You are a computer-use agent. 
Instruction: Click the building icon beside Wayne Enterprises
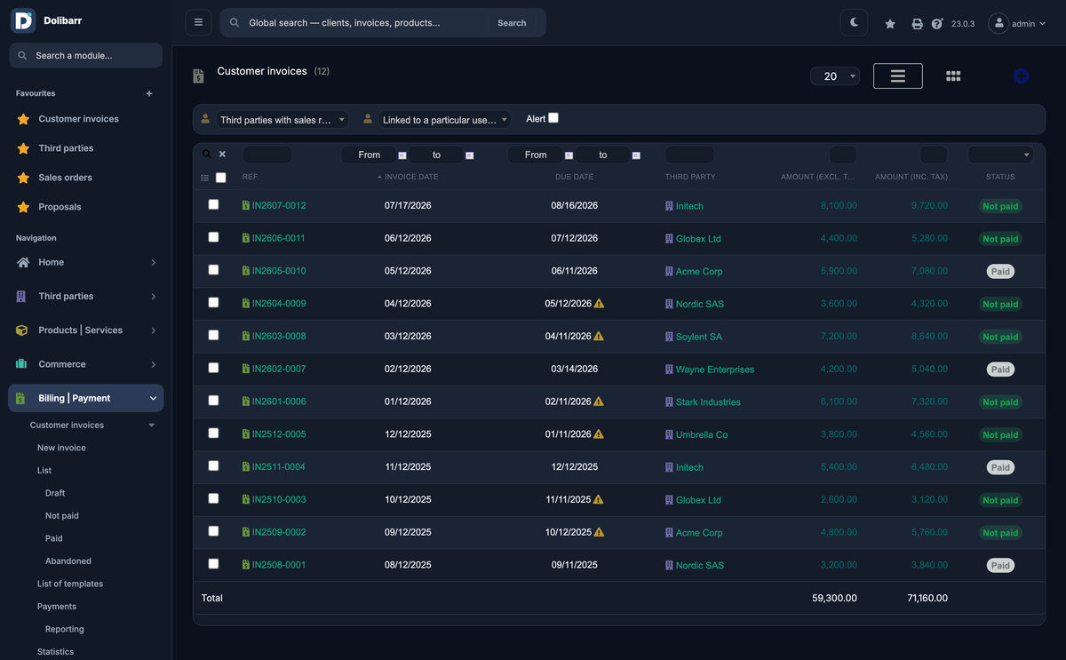[x=669, y=370]
